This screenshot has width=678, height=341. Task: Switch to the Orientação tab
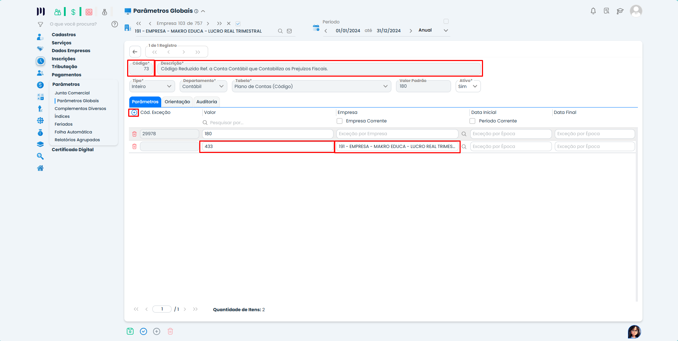click(x=177, y=102)
